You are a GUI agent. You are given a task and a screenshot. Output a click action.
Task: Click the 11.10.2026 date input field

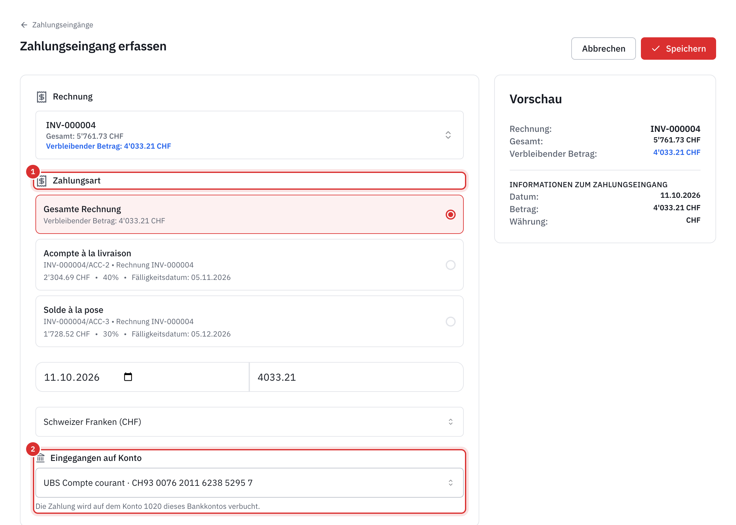(x=142, y=377)
